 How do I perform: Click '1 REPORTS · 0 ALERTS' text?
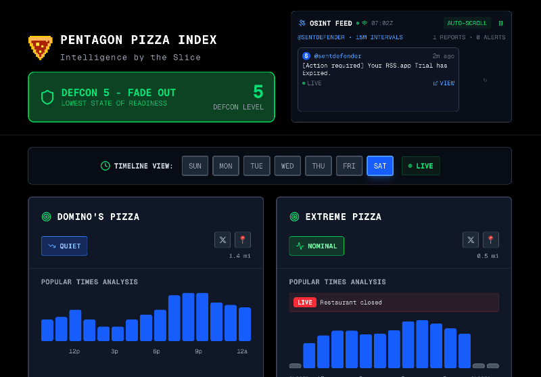point(469,37)
